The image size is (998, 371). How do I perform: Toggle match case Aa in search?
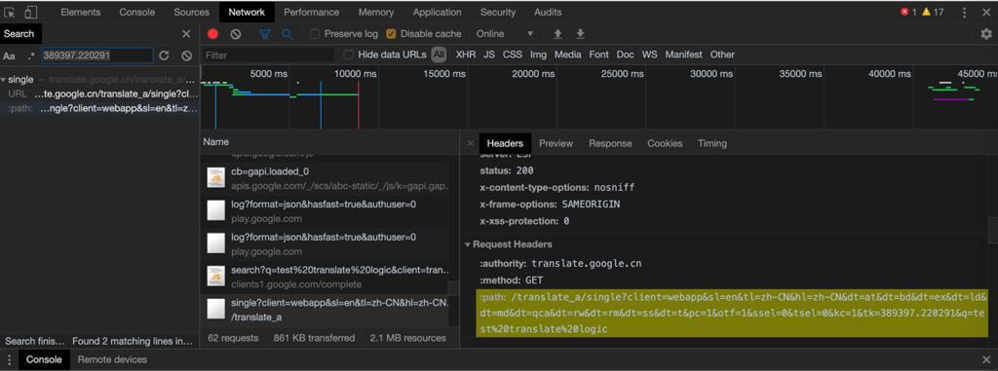click(x=9, y=56)
